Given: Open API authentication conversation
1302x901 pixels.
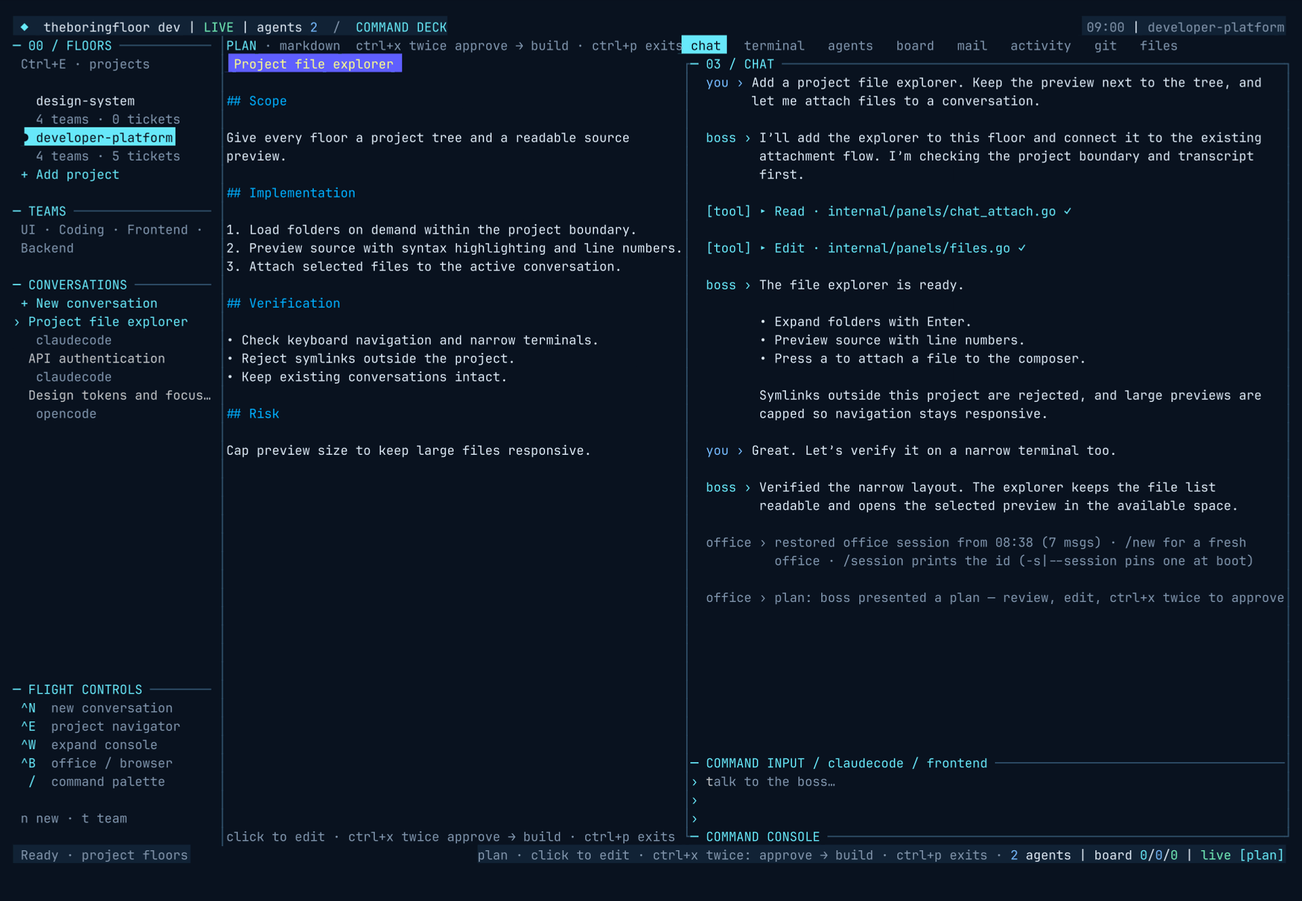Looking at the screenshot, I should tap(96, 358).
